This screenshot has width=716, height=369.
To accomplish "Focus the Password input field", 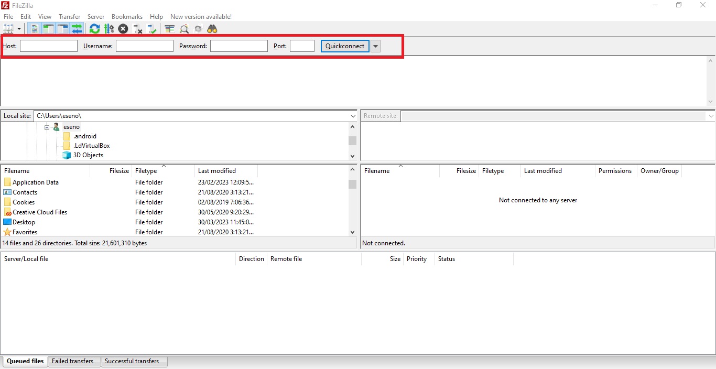I will (x=239, y=46).
